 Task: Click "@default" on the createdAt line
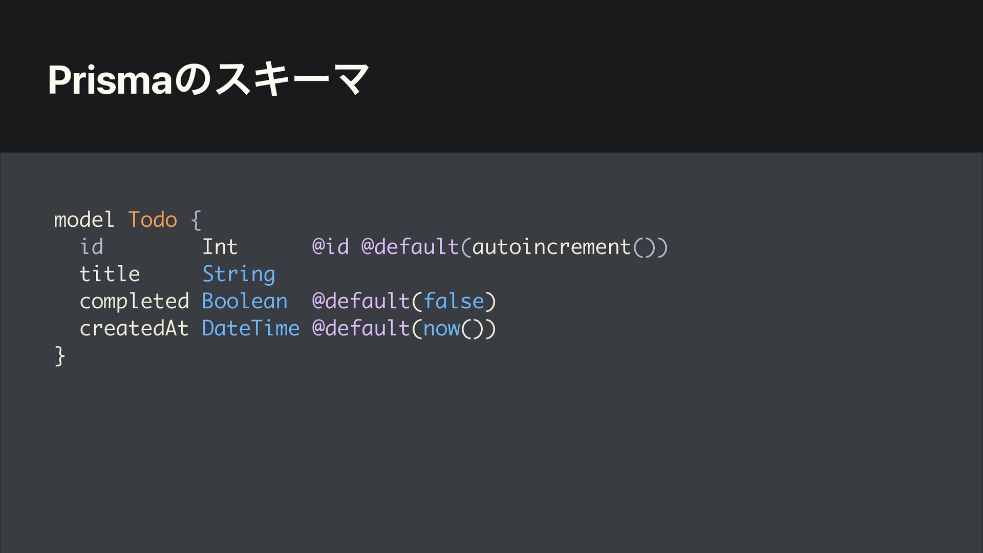point(360,329)
